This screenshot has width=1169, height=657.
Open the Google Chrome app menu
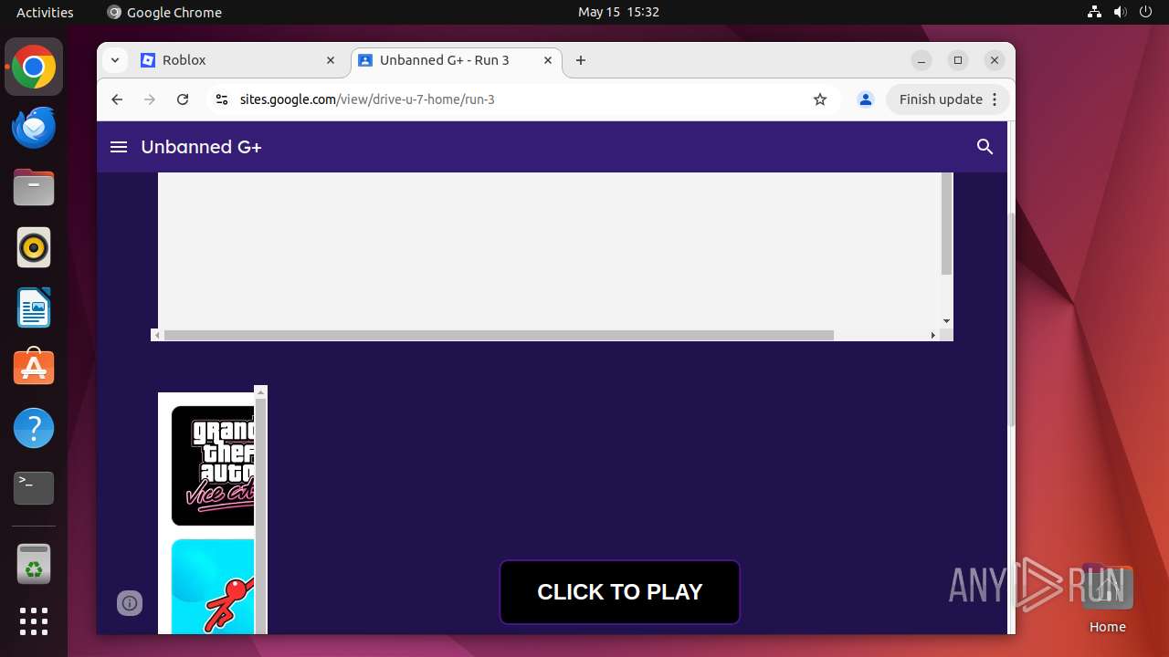pyautogui.click(x=164, y=12)
